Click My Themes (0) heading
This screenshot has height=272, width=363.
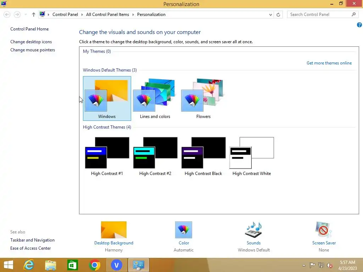(97, 51)
